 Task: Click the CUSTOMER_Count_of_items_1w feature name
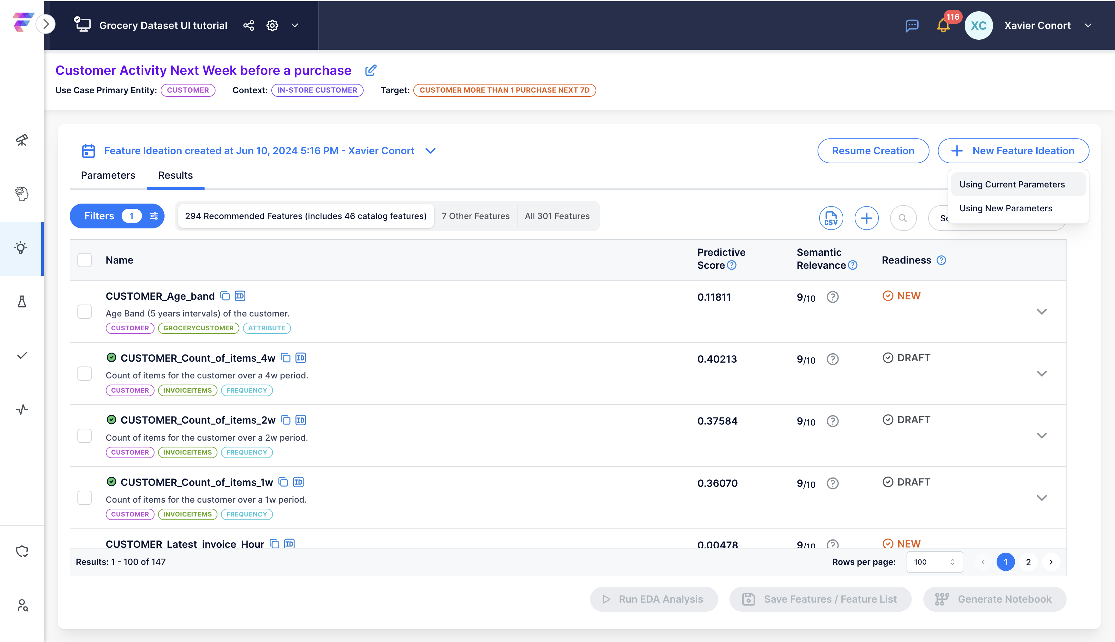196,482
